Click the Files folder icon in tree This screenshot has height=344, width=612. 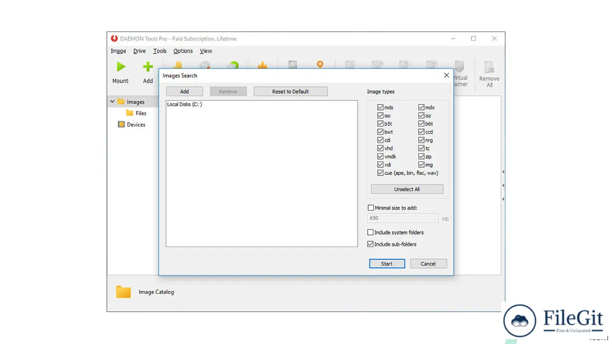tap(130, 113)
